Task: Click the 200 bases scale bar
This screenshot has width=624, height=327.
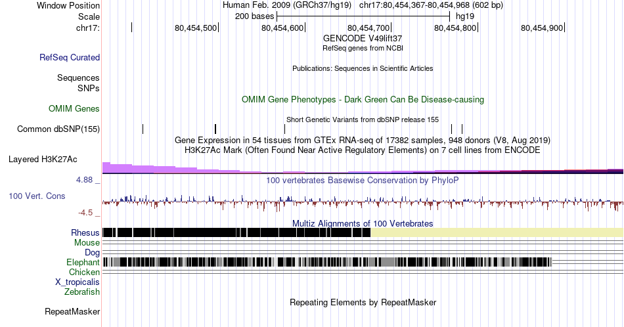Action: click(363, 16)
